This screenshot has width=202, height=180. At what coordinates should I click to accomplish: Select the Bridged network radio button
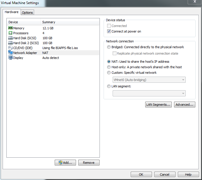pos(109,47)
